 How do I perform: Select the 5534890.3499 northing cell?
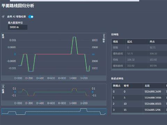[x=153, y=91]
